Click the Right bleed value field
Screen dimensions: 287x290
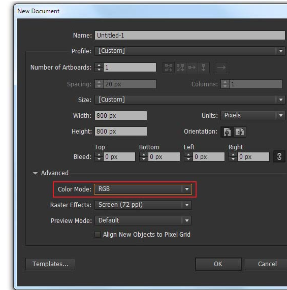(x=253, y=157)
